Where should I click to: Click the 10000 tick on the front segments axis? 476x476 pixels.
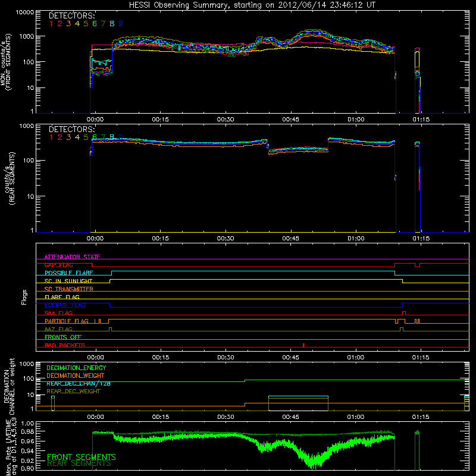25,12
